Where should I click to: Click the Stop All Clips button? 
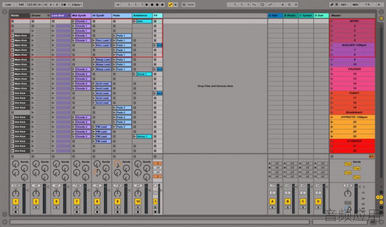coord(372,156)
